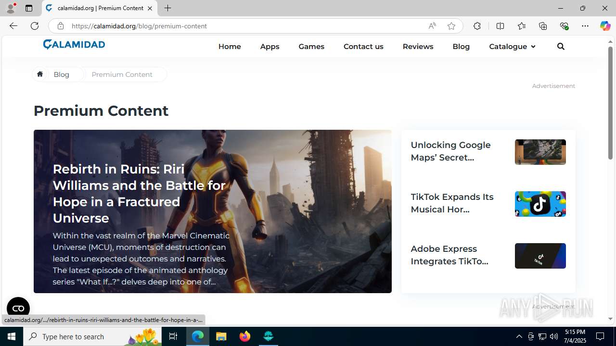
Task: Open the volume speaker tray icon
Action: (x=554, y=336)
